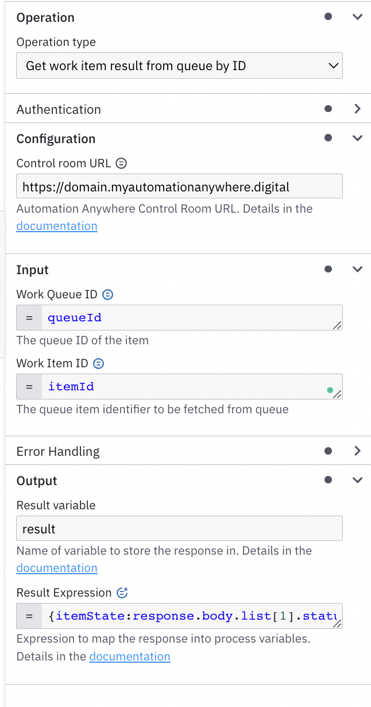Open the Operation type dropdown
Viewport: 371px width, 707px height.
pos(179,66)
